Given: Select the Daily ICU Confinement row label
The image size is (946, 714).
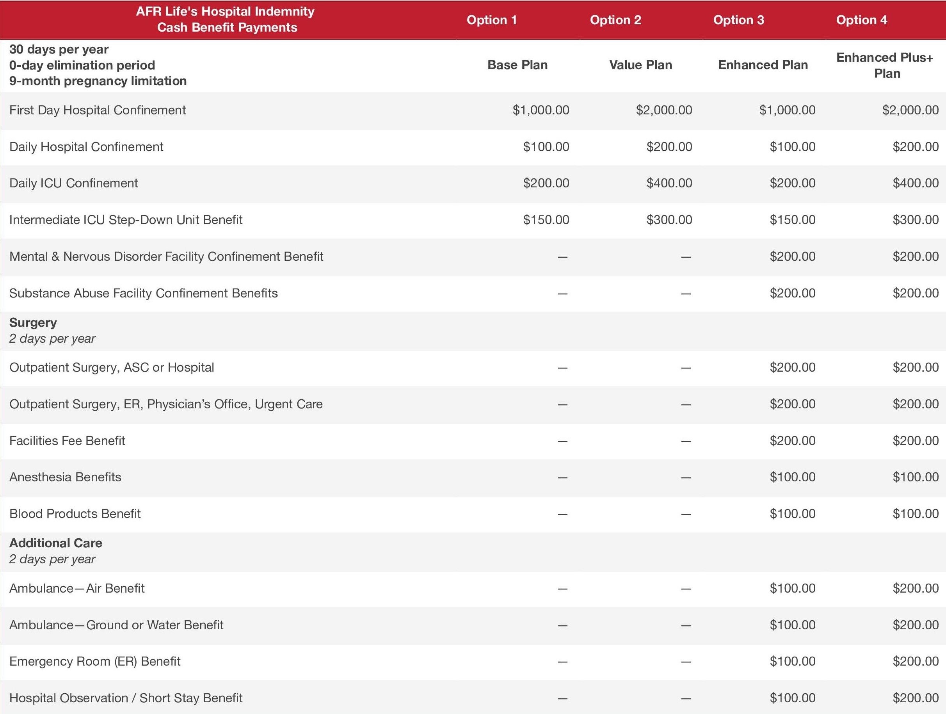Looking at the screenshot, I should (73, 183).
